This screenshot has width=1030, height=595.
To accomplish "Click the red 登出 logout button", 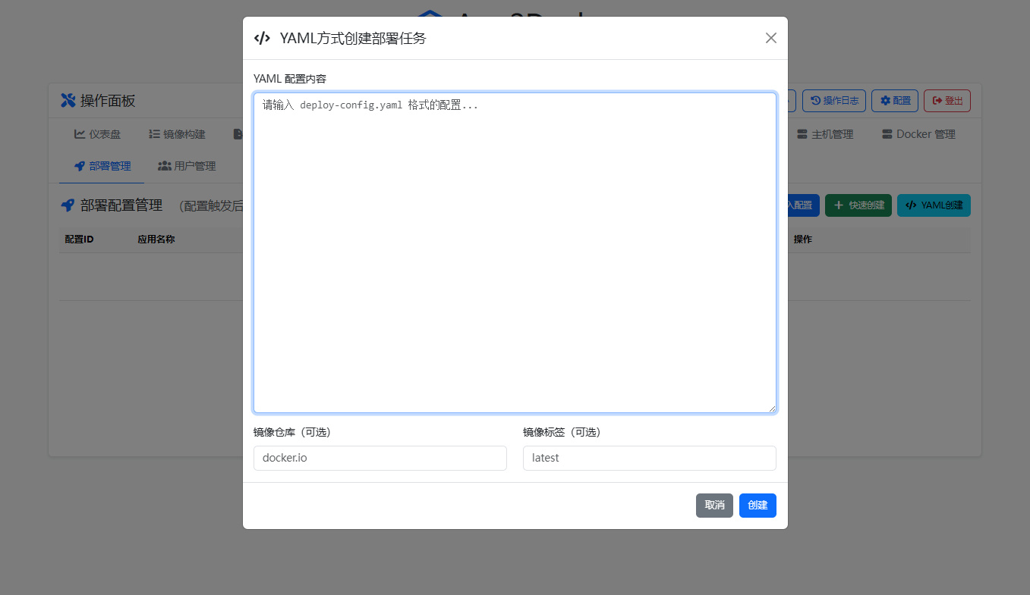I will [x=947, y=101].
